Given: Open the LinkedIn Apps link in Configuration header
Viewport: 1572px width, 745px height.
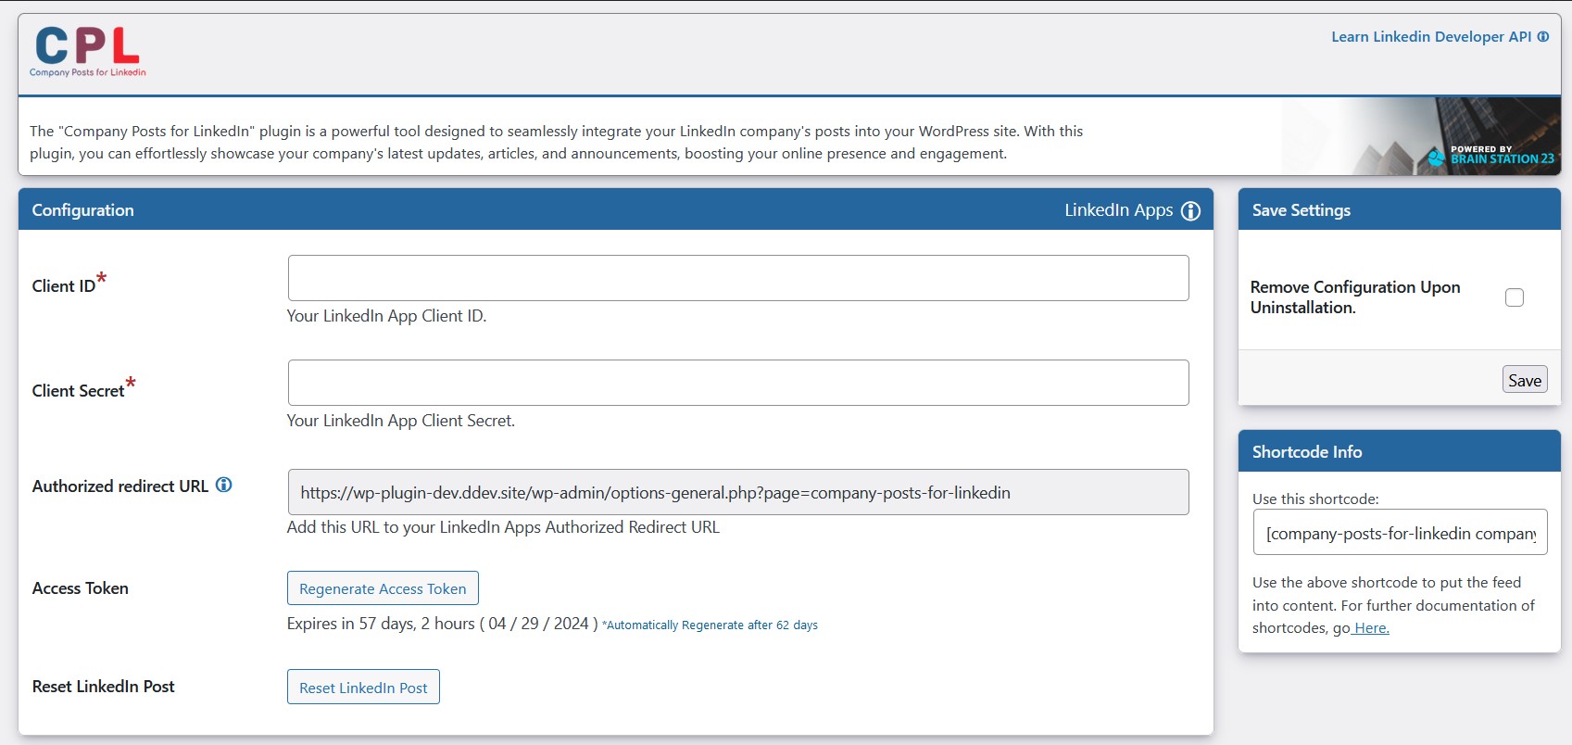Looking at the screenshot, I should point(1118,210).
